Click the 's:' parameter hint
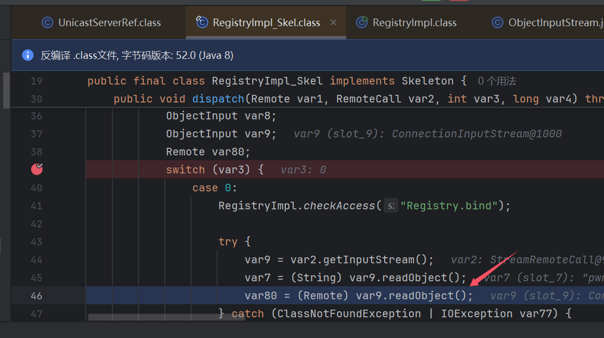 (x=391, y=206)
